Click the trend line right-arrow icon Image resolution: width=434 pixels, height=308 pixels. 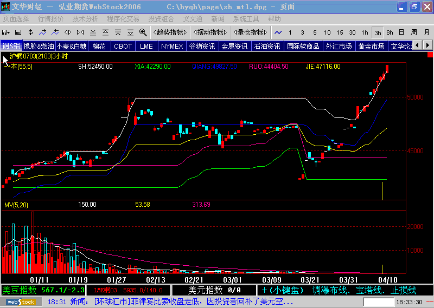click(x=43, y=32)
